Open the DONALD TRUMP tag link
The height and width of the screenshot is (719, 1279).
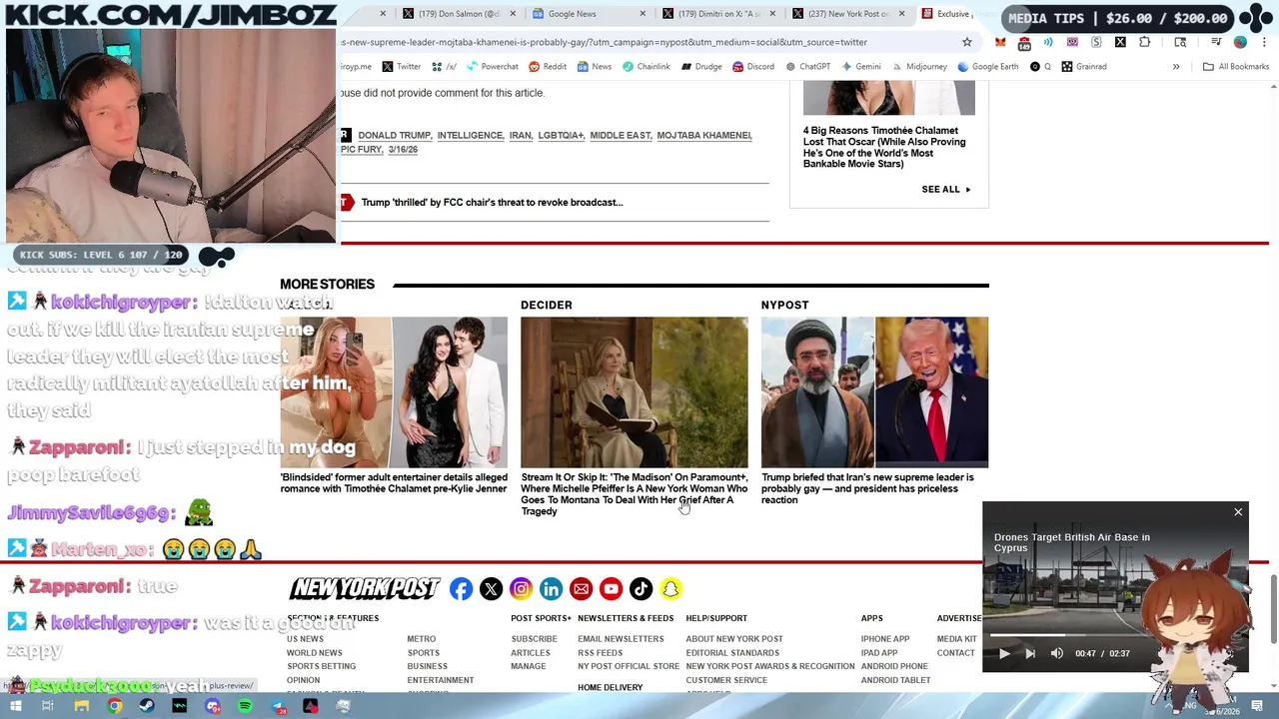click(395, 135)
